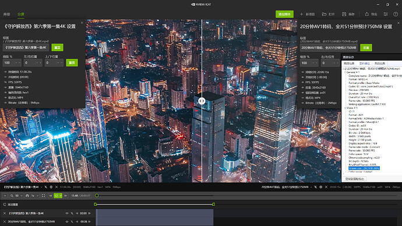
Task: Collapse the General #1 node in info window
Action: pyautogui.click(x=345, y=72)
